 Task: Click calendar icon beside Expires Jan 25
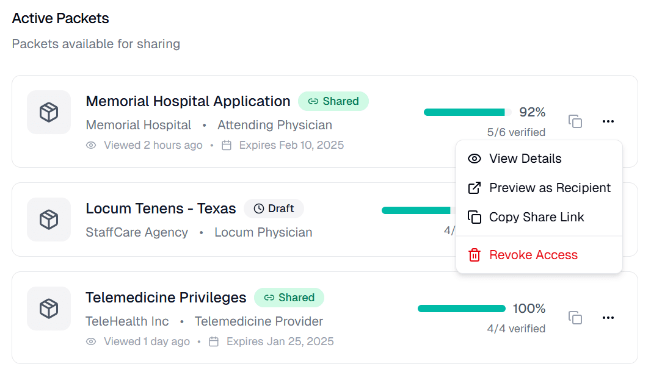[x=214, y=341]
